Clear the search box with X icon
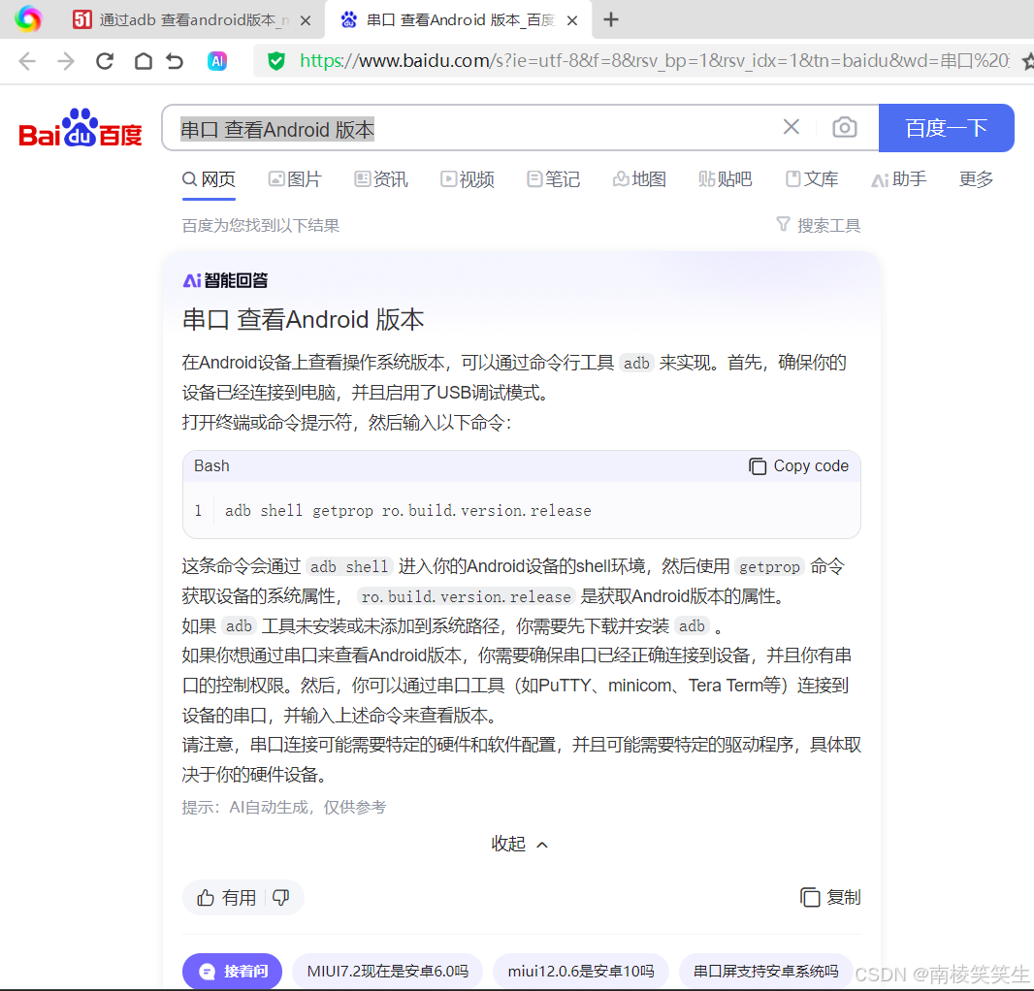The image size is (1034, 991). click(792, 127)
